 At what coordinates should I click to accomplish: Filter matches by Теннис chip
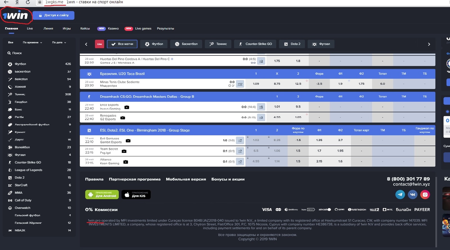[x=218, y=44]
